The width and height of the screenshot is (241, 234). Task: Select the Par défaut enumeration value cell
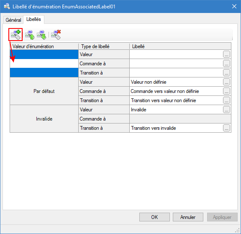(x=44, y=91)
